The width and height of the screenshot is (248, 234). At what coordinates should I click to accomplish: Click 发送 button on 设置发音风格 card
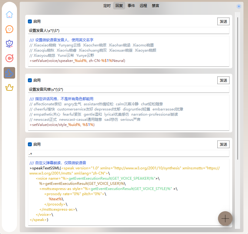point(223,80)
